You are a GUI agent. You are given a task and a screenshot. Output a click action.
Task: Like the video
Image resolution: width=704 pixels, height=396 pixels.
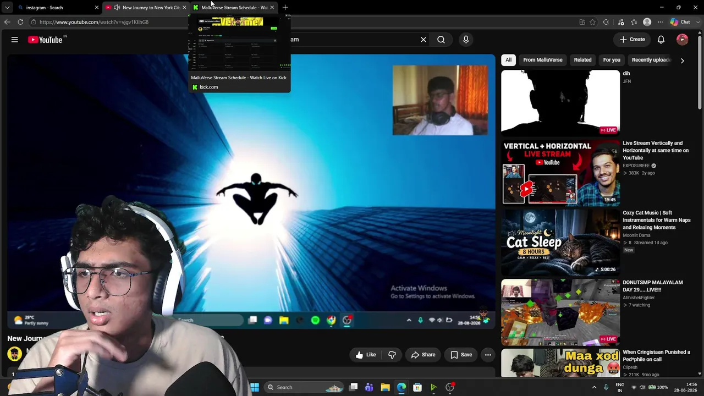click(x=366, y=355)
